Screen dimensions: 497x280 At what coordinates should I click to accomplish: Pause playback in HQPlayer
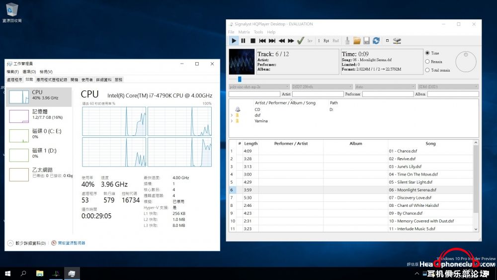[x=243, y=41]
